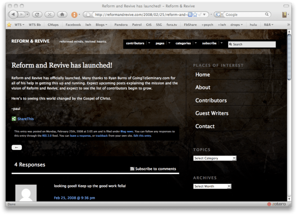The image size is (297, 215).
Task: Open the Select Month archives dropdown
Action: tap(212, 186)
